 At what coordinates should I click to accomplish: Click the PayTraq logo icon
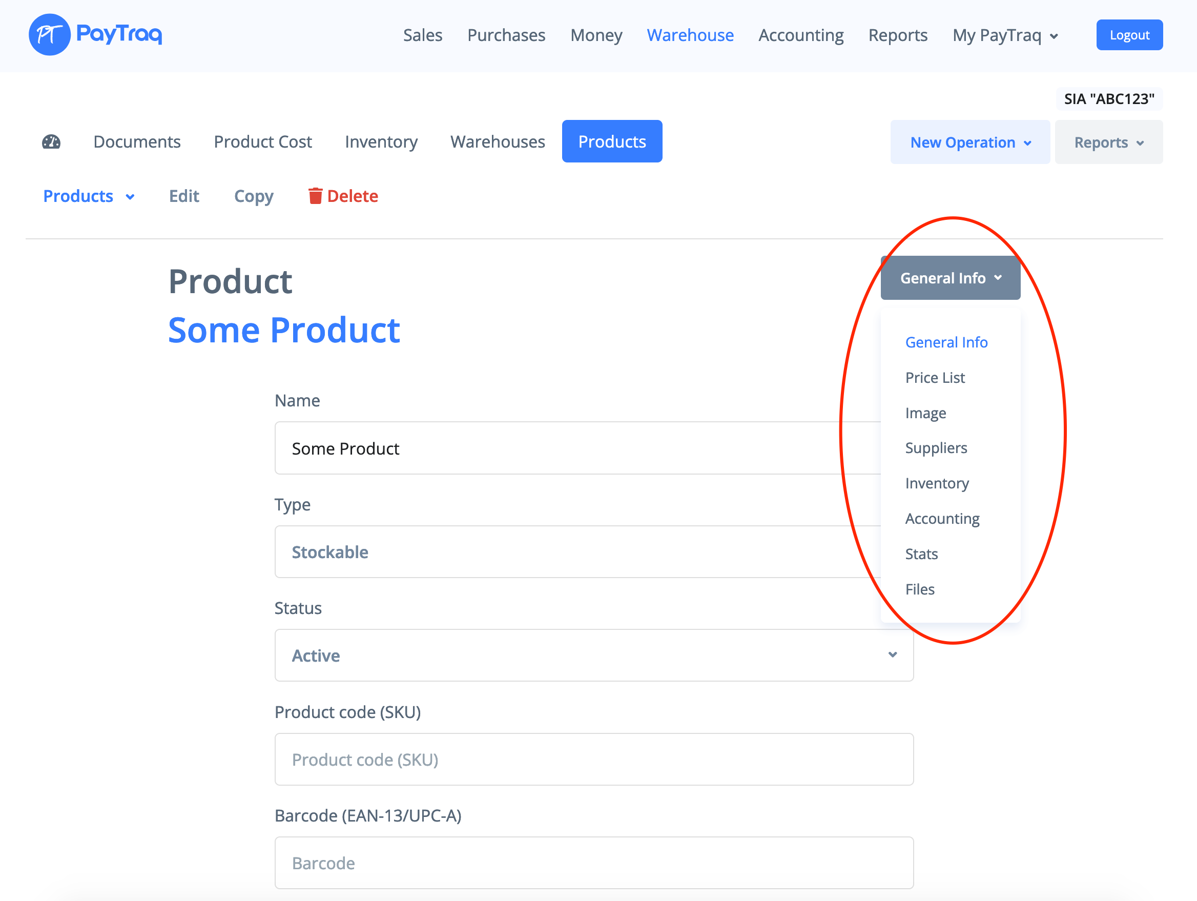(49, 35)
